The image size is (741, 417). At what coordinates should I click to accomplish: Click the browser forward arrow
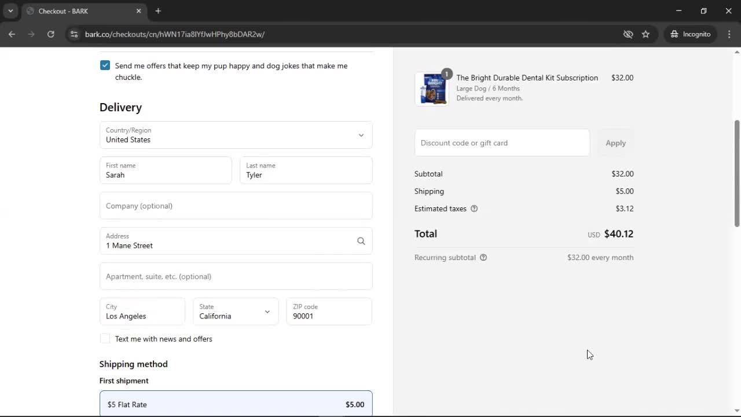pos(31,34)
